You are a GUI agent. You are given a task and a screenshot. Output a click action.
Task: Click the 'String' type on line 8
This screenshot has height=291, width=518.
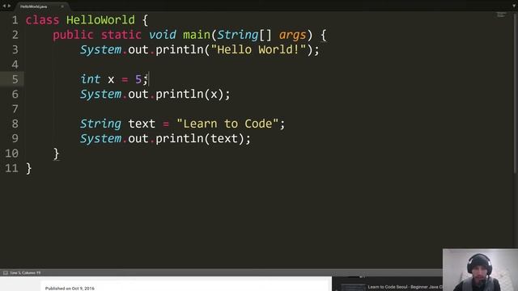(x=100, y=124)
